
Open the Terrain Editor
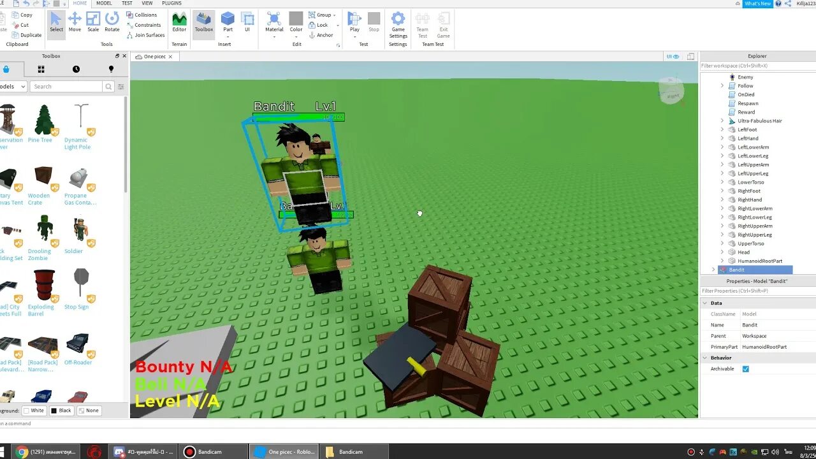[179, 22]
